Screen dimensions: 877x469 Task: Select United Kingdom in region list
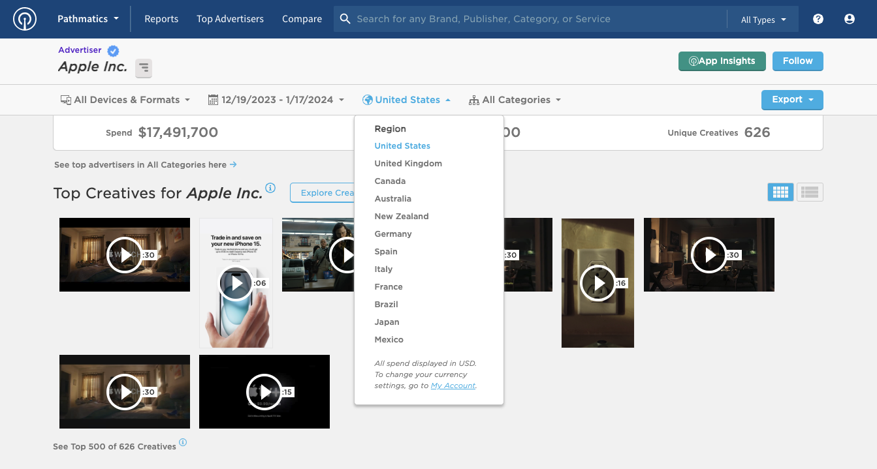pos(408,164)
